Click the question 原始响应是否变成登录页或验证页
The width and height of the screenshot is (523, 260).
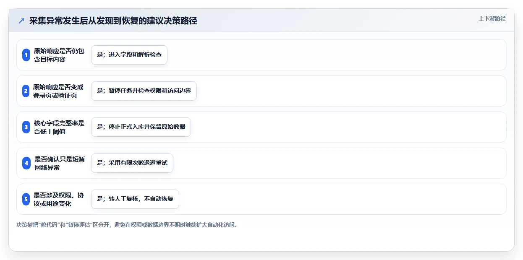coord(58,91)
